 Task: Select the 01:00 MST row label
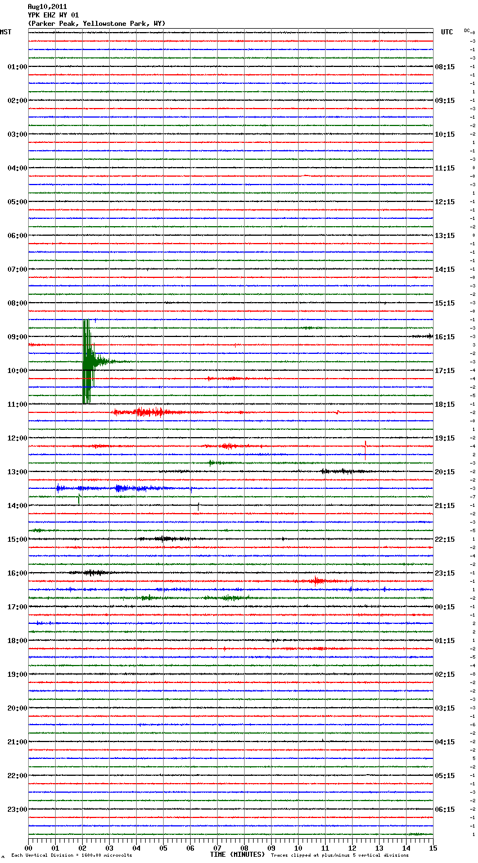(17, 67)
